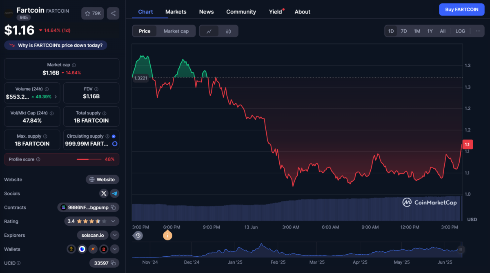Open the Community tab
Viewport: 490px width, 273px height.
tap(241, 12)
